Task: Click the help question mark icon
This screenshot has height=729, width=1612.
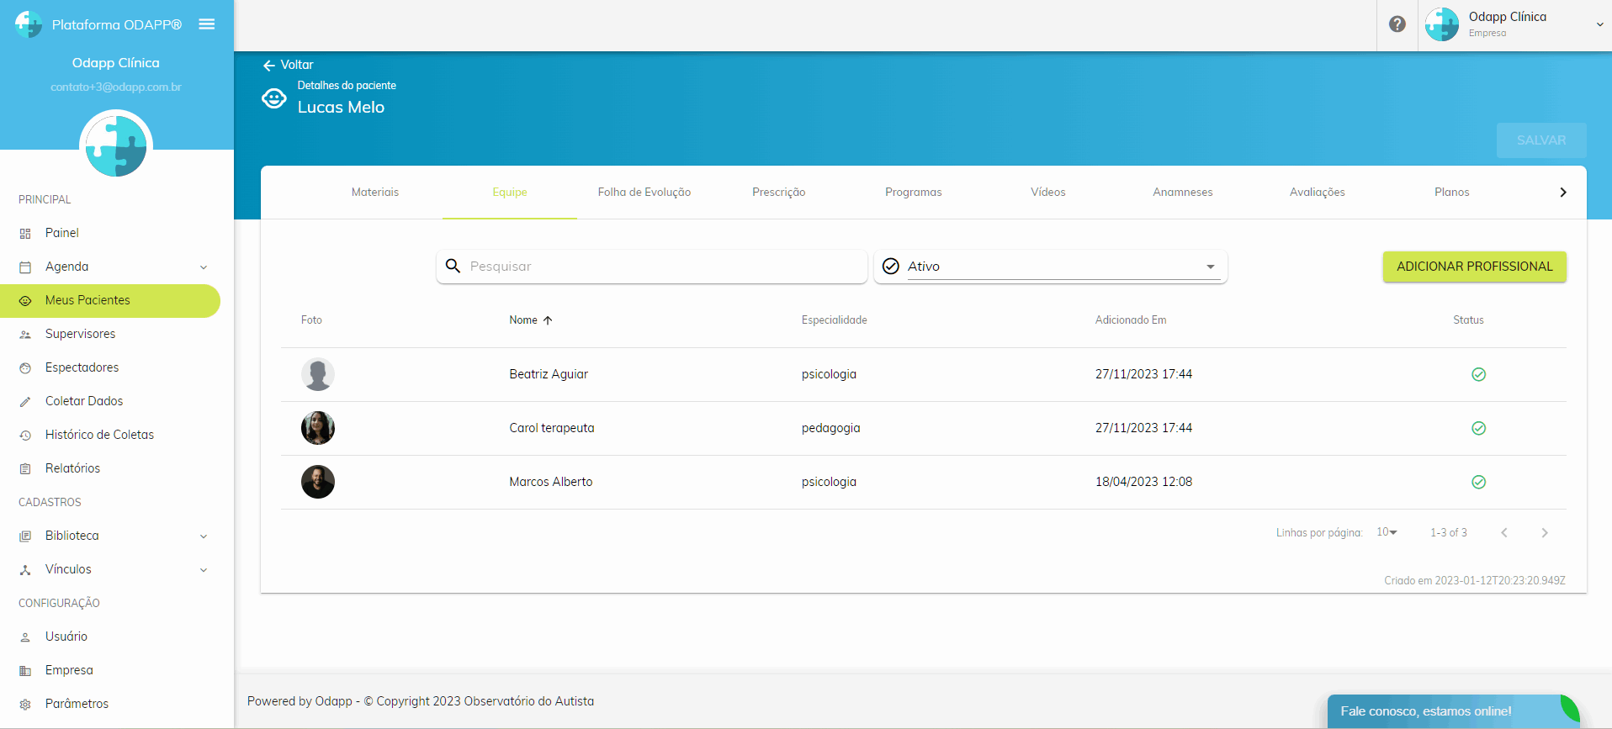Action: coord(1397,24)
